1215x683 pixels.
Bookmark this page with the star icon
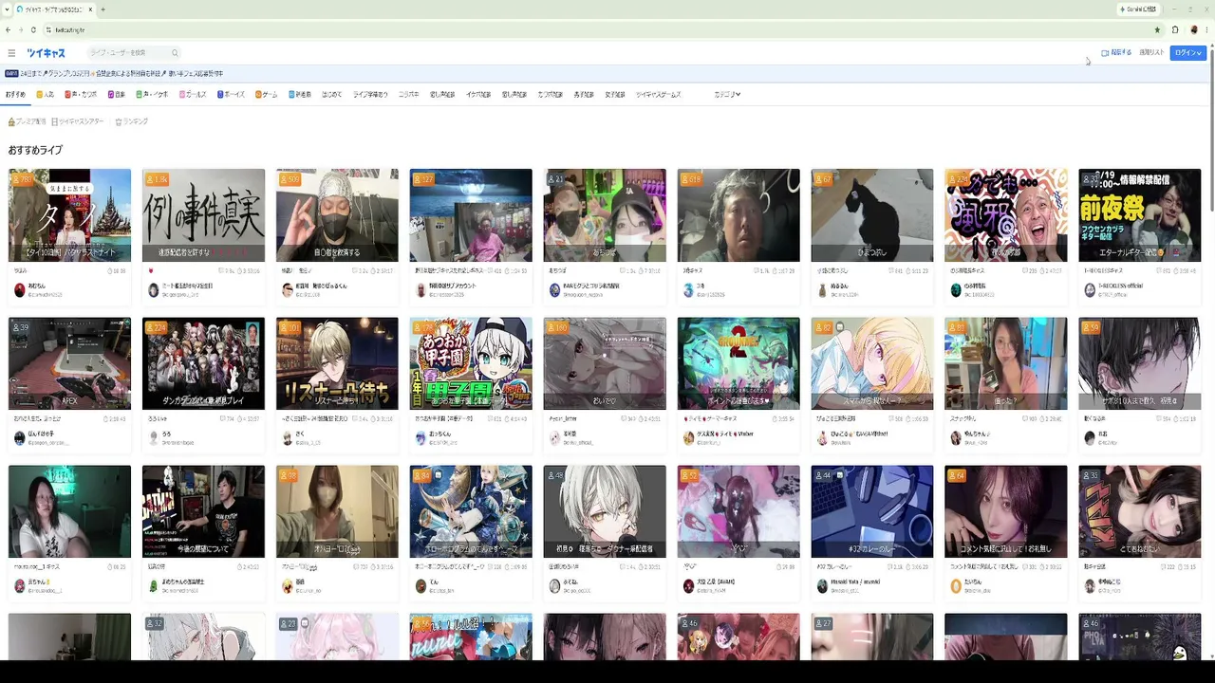tap(1157, 29)
